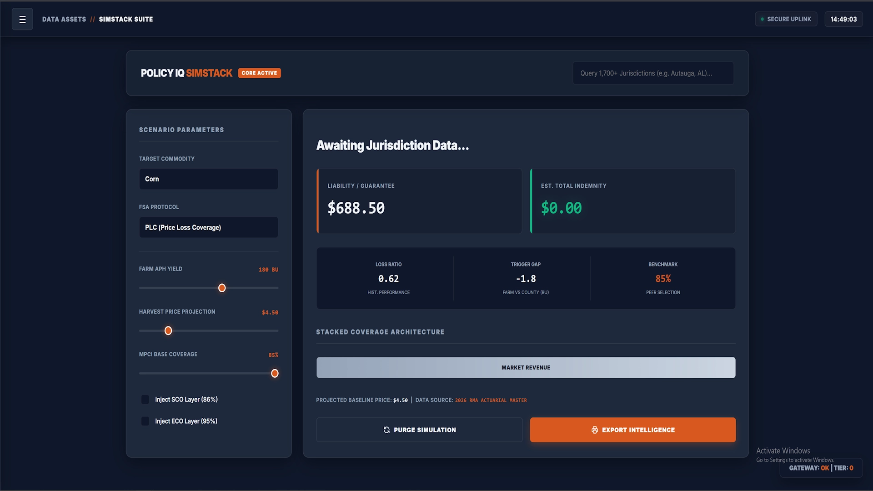Open the FSA Protocol PLC dropdown
The image size is (873, 491).
click(209, 227)
